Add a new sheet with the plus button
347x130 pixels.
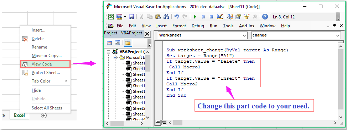point(44,115)
